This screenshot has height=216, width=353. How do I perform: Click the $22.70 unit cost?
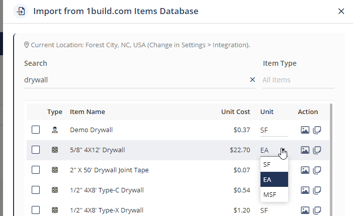(240, 150)
